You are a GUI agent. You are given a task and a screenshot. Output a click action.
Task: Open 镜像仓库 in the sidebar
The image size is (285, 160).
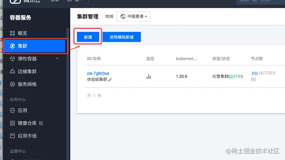27,123
